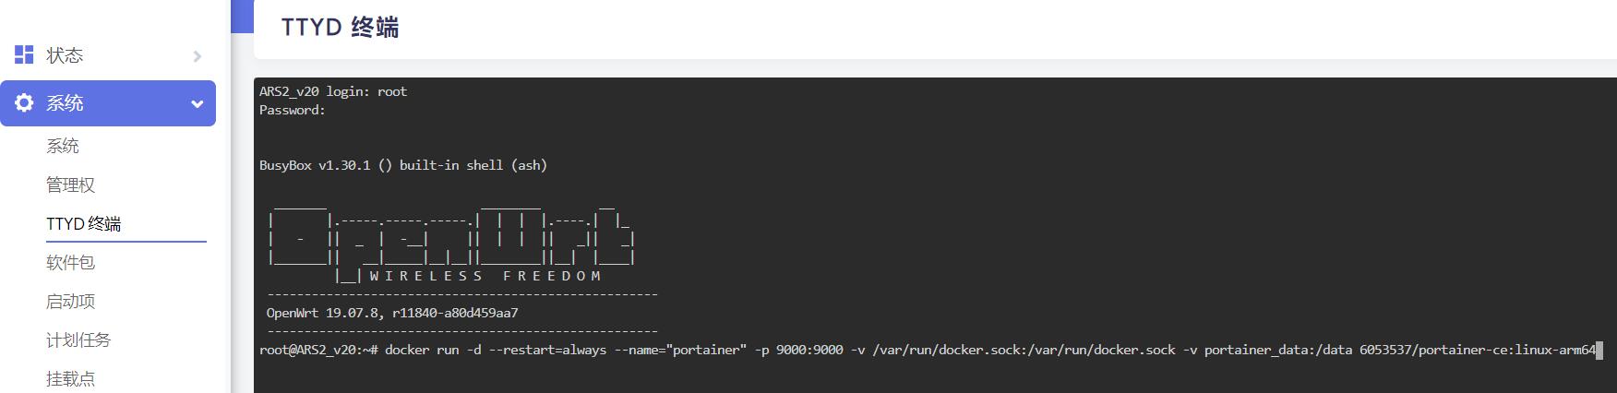
Task: Click the OpenWrt 19.07.8 version line
Action: 392,313
